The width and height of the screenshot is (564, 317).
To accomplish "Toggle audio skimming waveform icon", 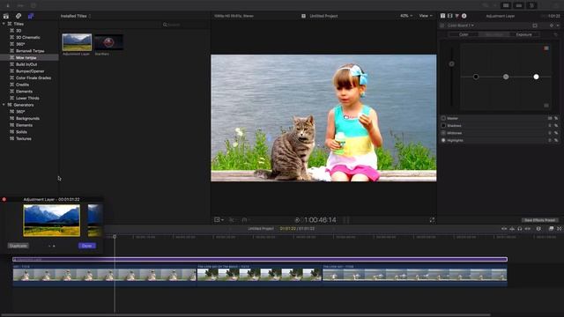I will pos(512,229).
